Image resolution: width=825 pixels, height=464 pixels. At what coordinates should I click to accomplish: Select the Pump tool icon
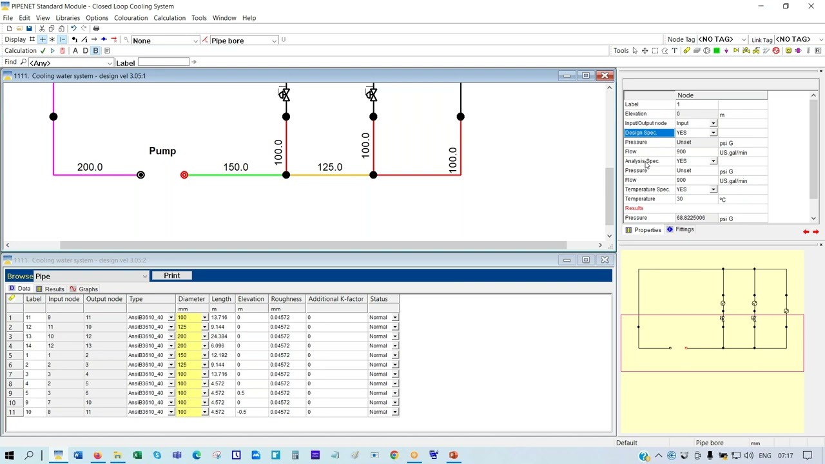pos(706,50)
